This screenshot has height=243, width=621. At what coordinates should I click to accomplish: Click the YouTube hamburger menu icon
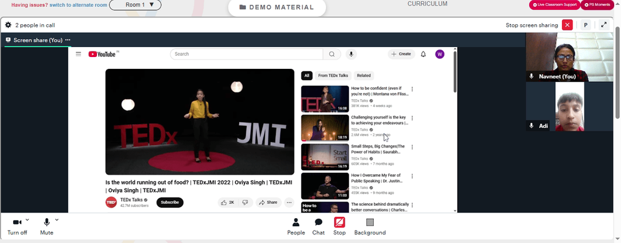(78, 54)
